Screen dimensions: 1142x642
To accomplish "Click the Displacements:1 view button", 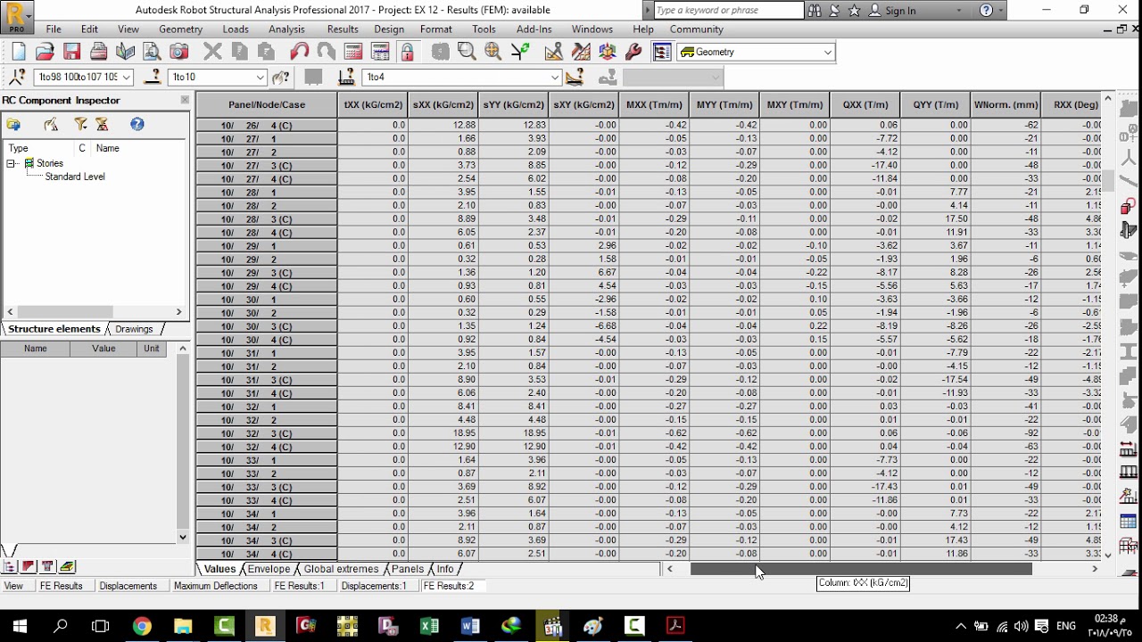I will coord(373,586).
